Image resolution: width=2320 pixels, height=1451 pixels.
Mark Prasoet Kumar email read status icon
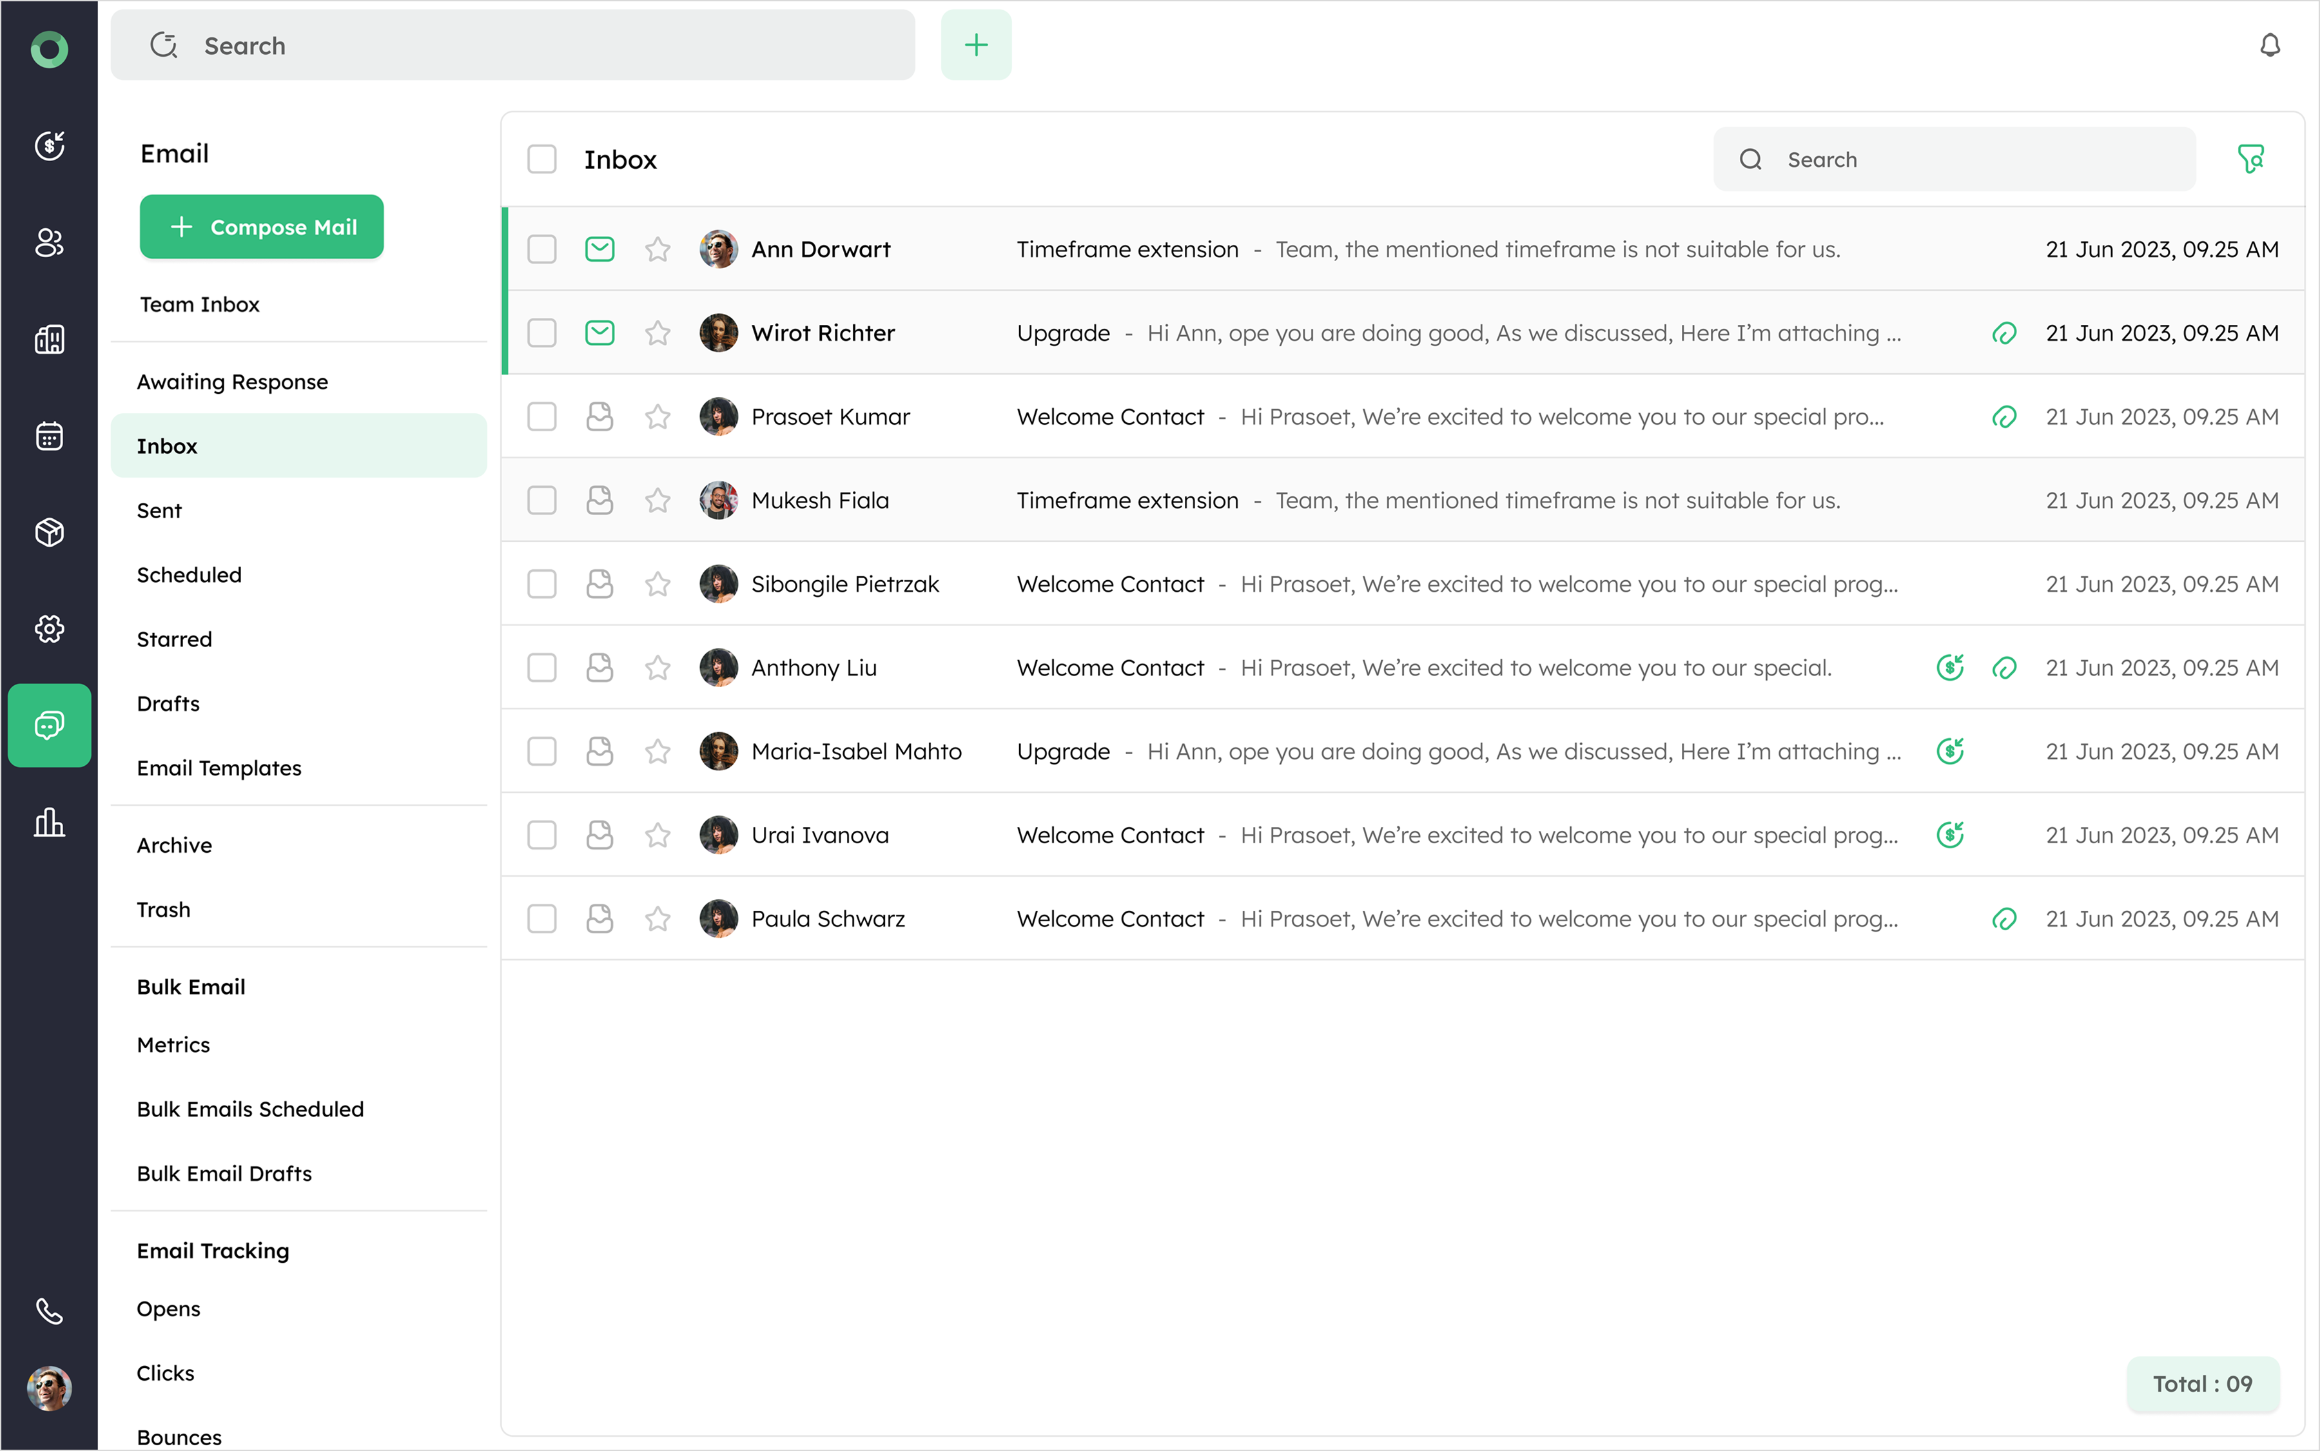tap(599, 416)
